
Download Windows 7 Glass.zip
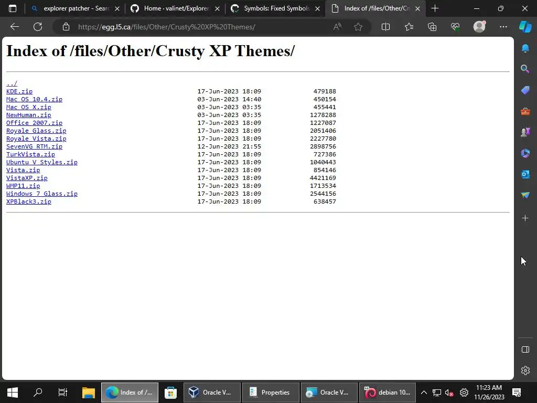click(x=42, y=194)
